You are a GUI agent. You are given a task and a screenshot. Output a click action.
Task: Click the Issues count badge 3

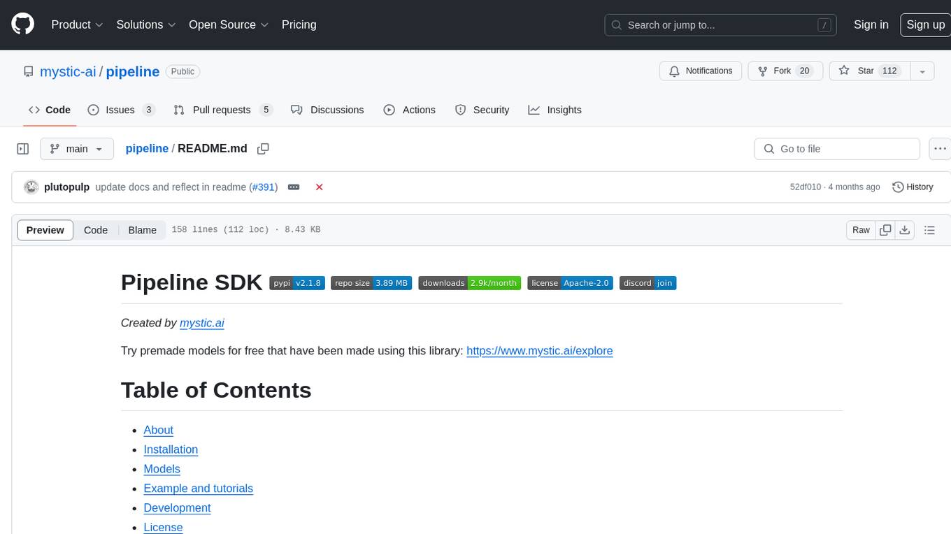pyautogui.click(x=148, y=110)
